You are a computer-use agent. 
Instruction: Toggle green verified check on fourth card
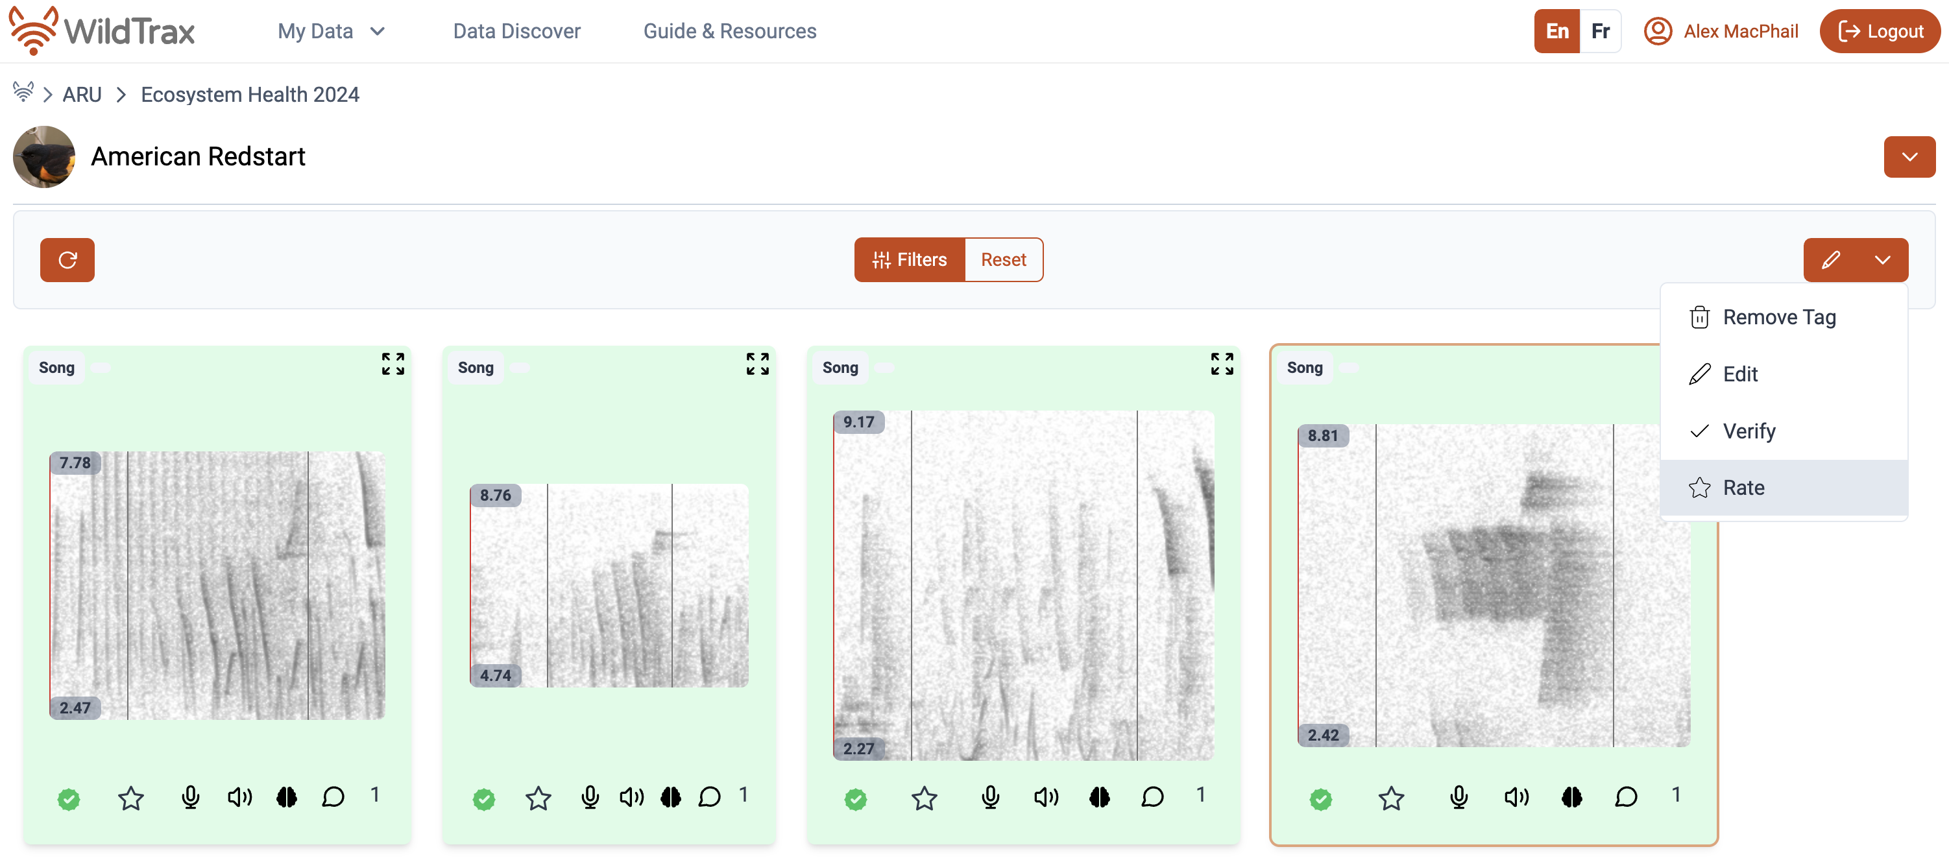click(x=1321, y=799)
